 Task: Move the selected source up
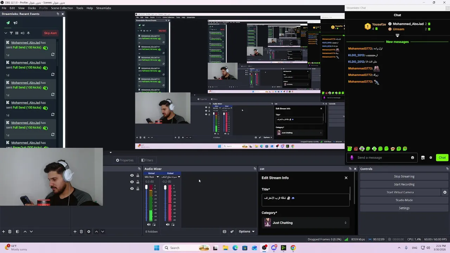click(96, 232)
